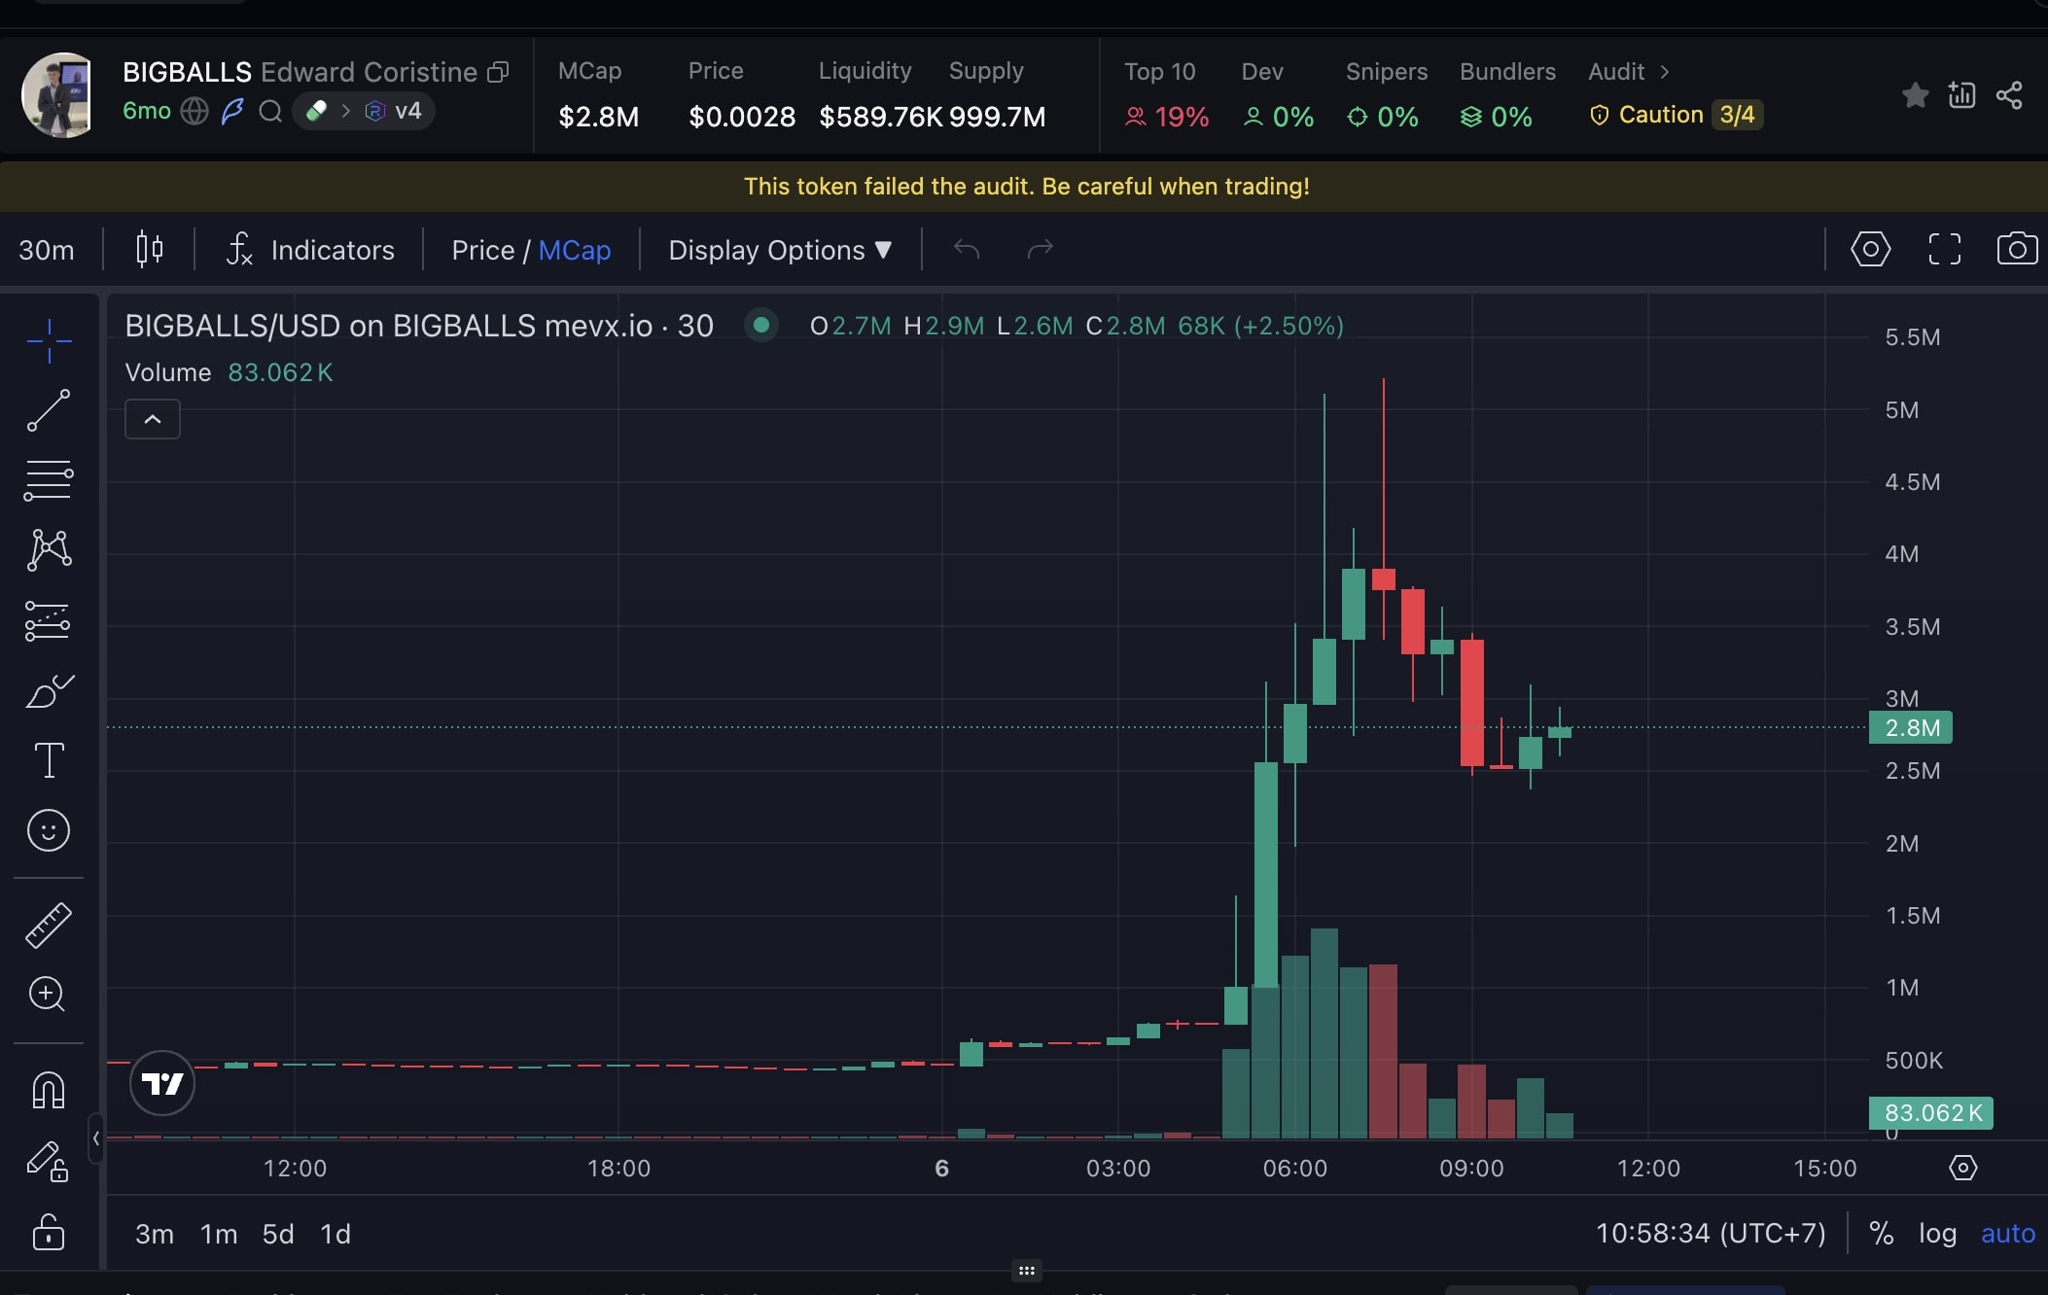Toggle auto price scale
The width and height of the screenshot is (2048, 1295).
(x=2008, y=1233)
